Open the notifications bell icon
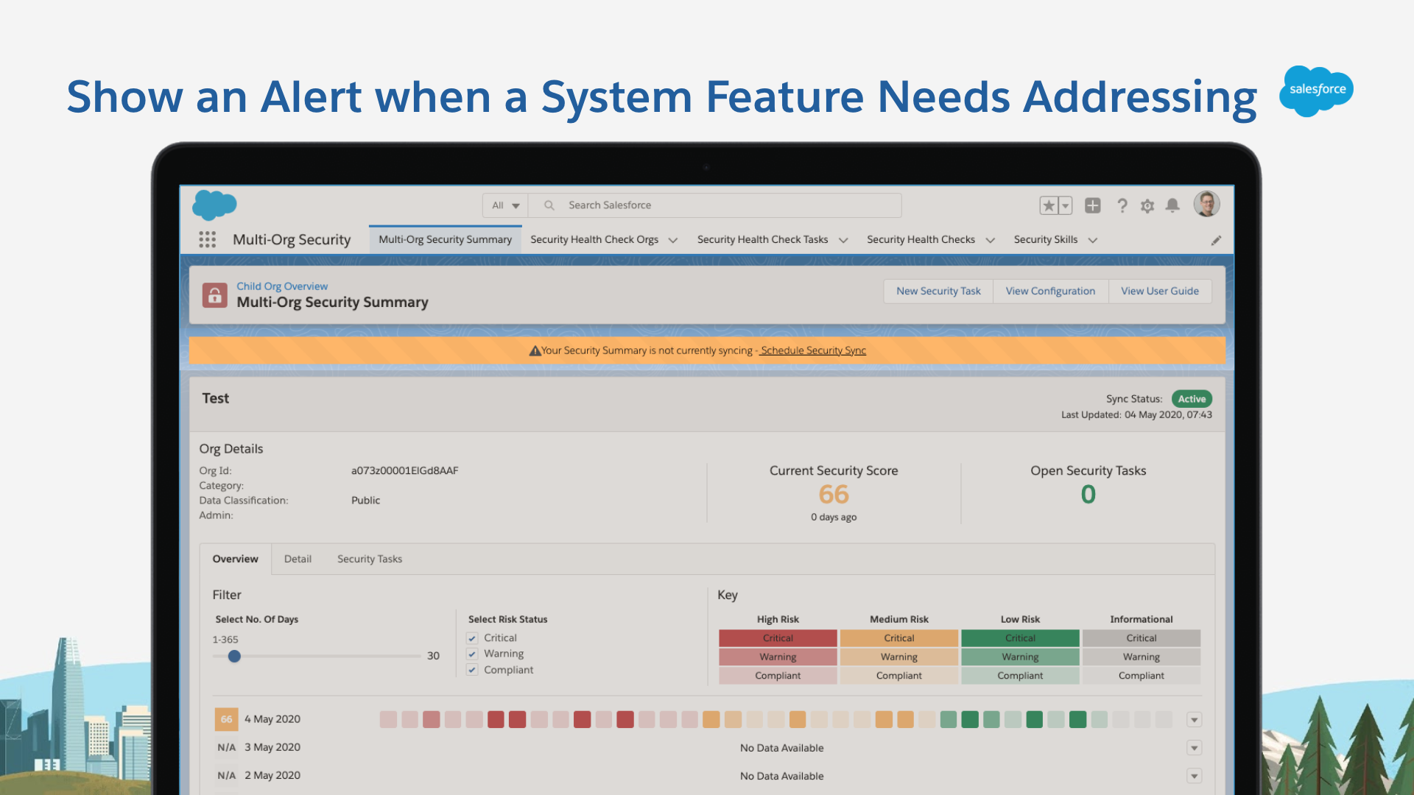The width and height of the screenshot is (1414, 795). coord(1172,205)
